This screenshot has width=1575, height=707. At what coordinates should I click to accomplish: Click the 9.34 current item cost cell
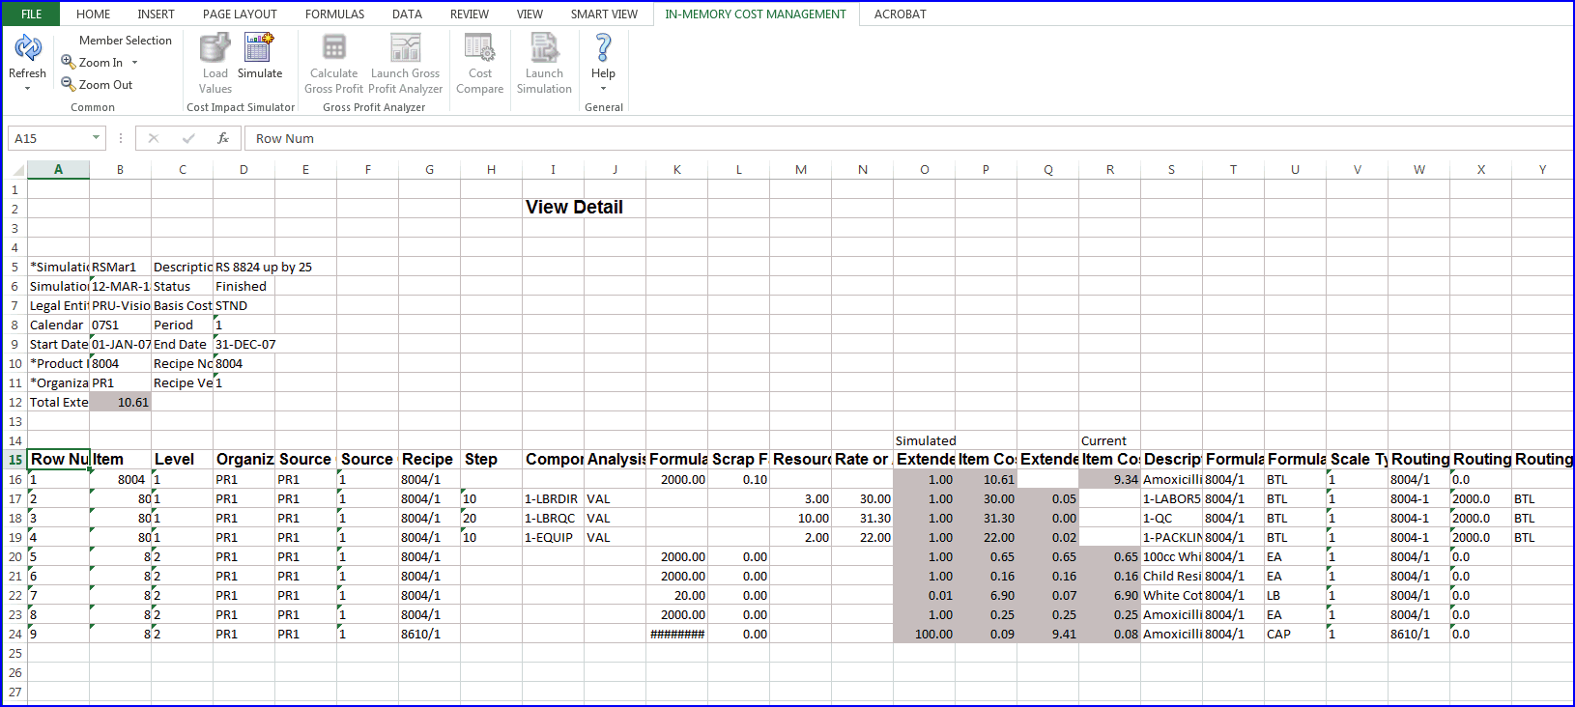click(x=1109, y=480)
